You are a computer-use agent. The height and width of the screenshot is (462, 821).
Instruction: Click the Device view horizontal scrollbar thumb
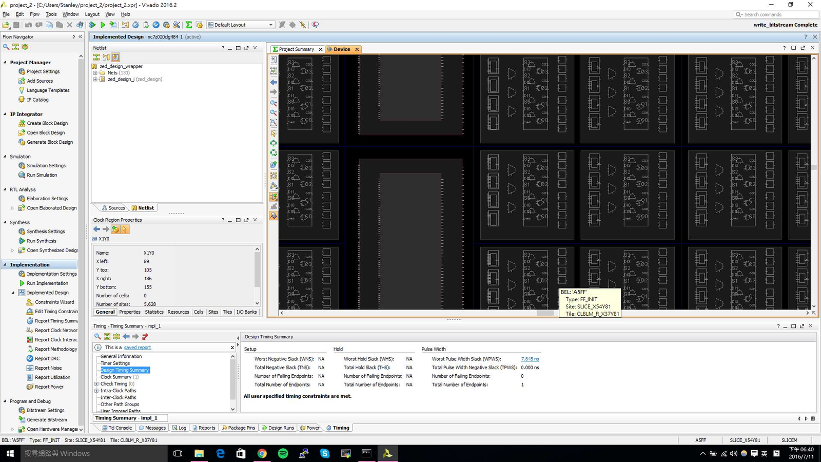coord(545,313)
